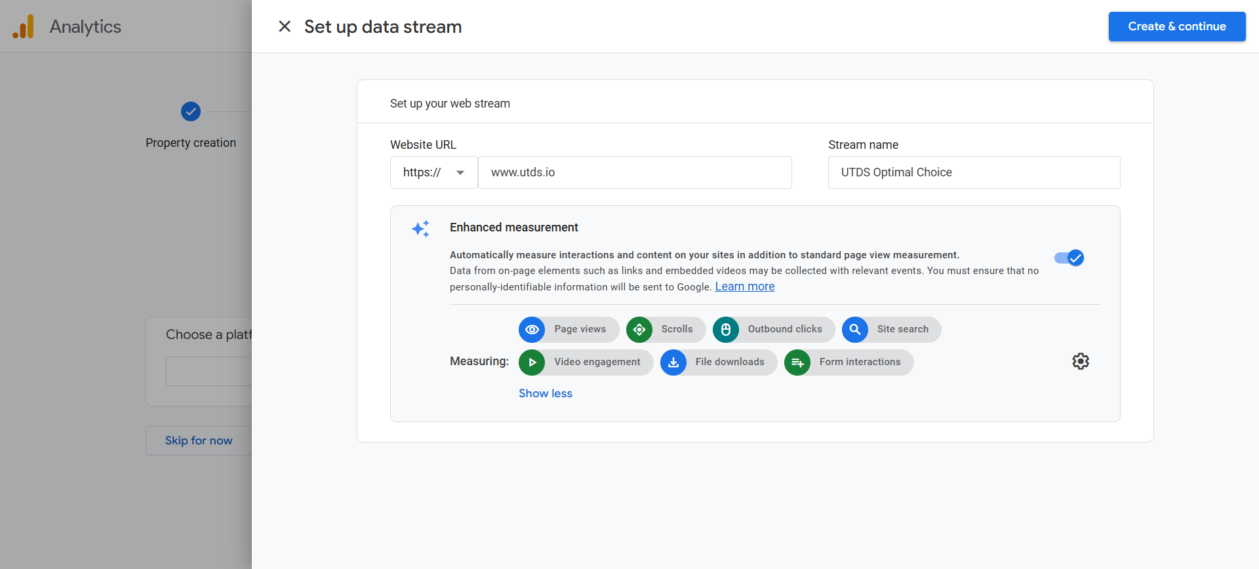Click the Video engagement chip label
Viewport: 1259px width, 569px height.
597,362
